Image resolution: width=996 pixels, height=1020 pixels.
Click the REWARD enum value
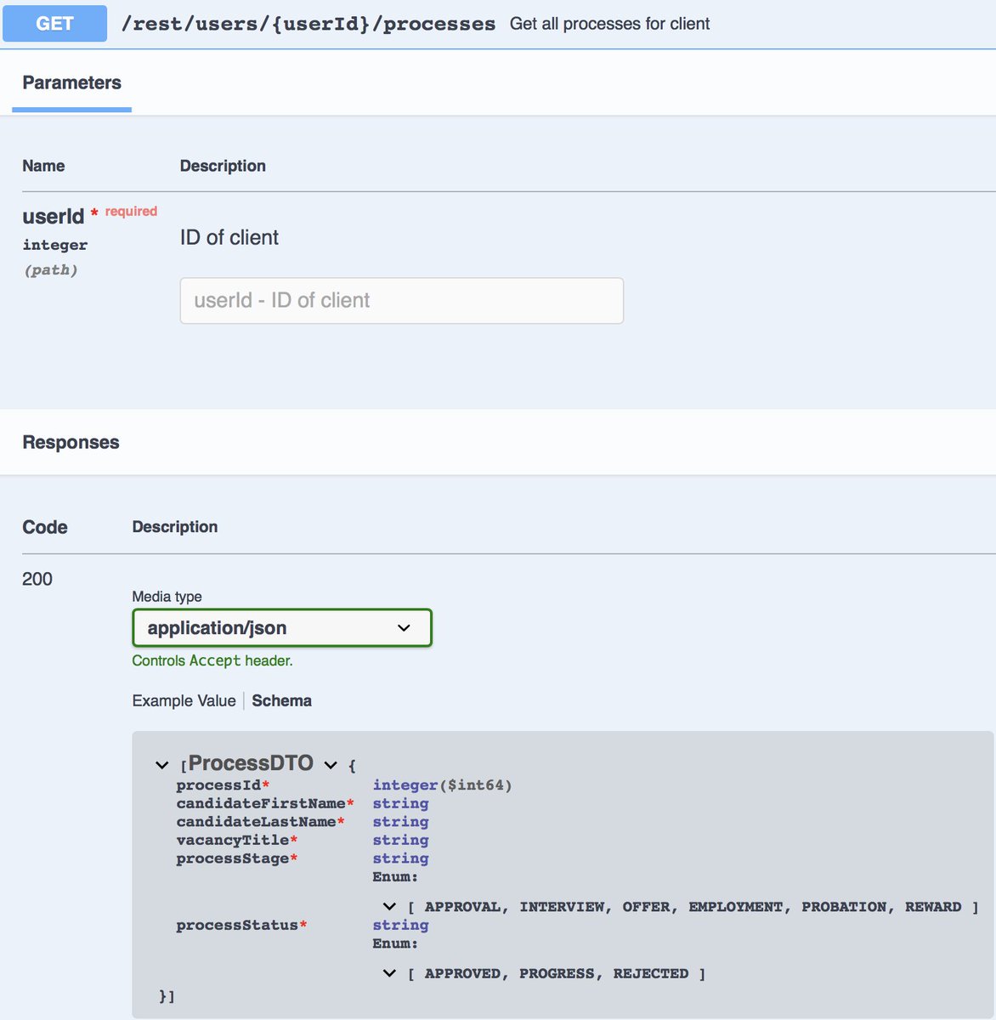[933, 907]
